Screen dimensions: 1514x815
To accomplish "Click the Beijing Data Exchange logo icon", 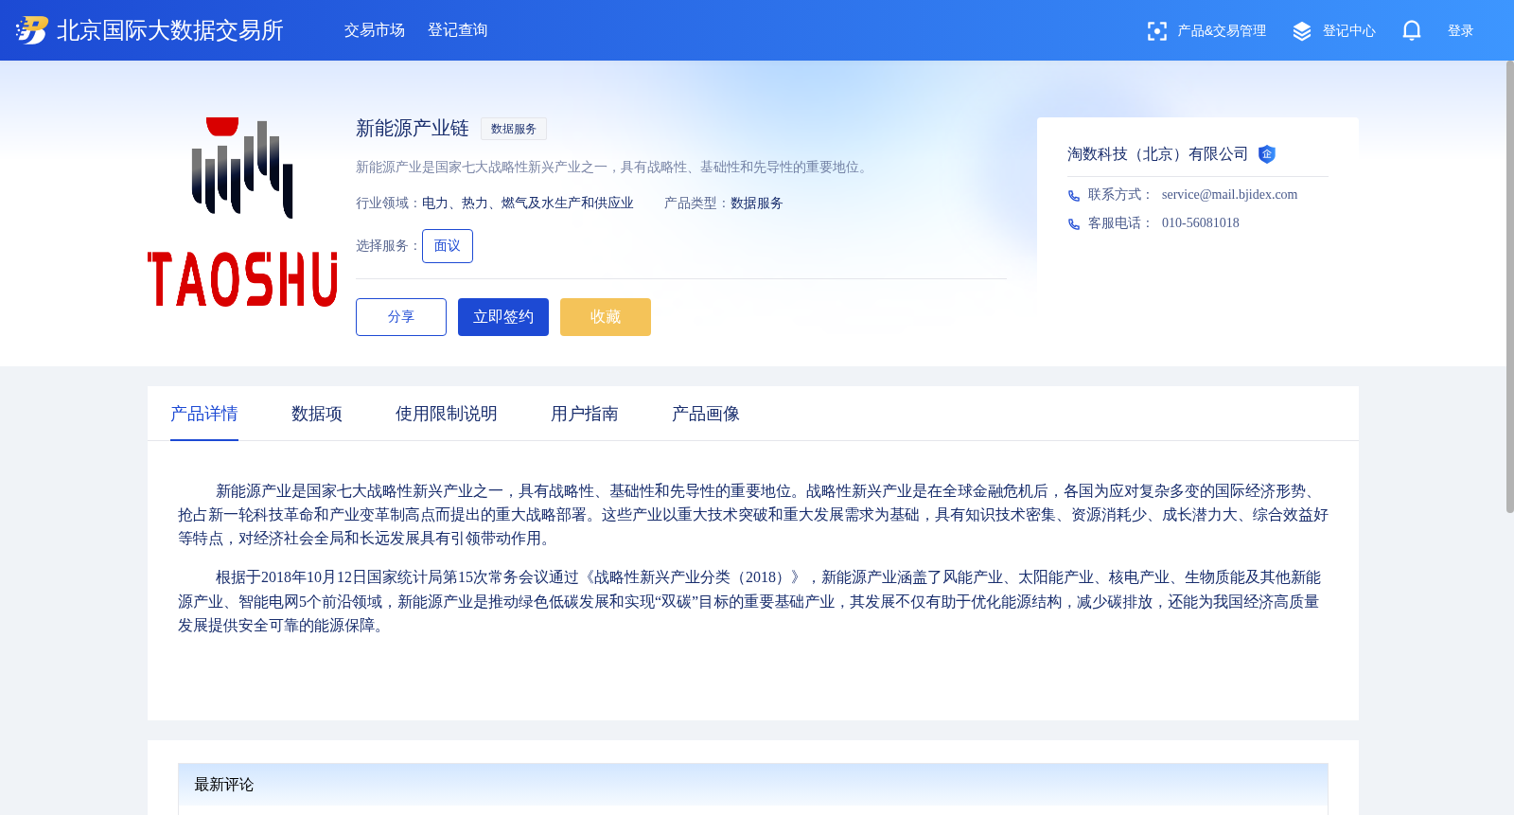I will 31,30.
